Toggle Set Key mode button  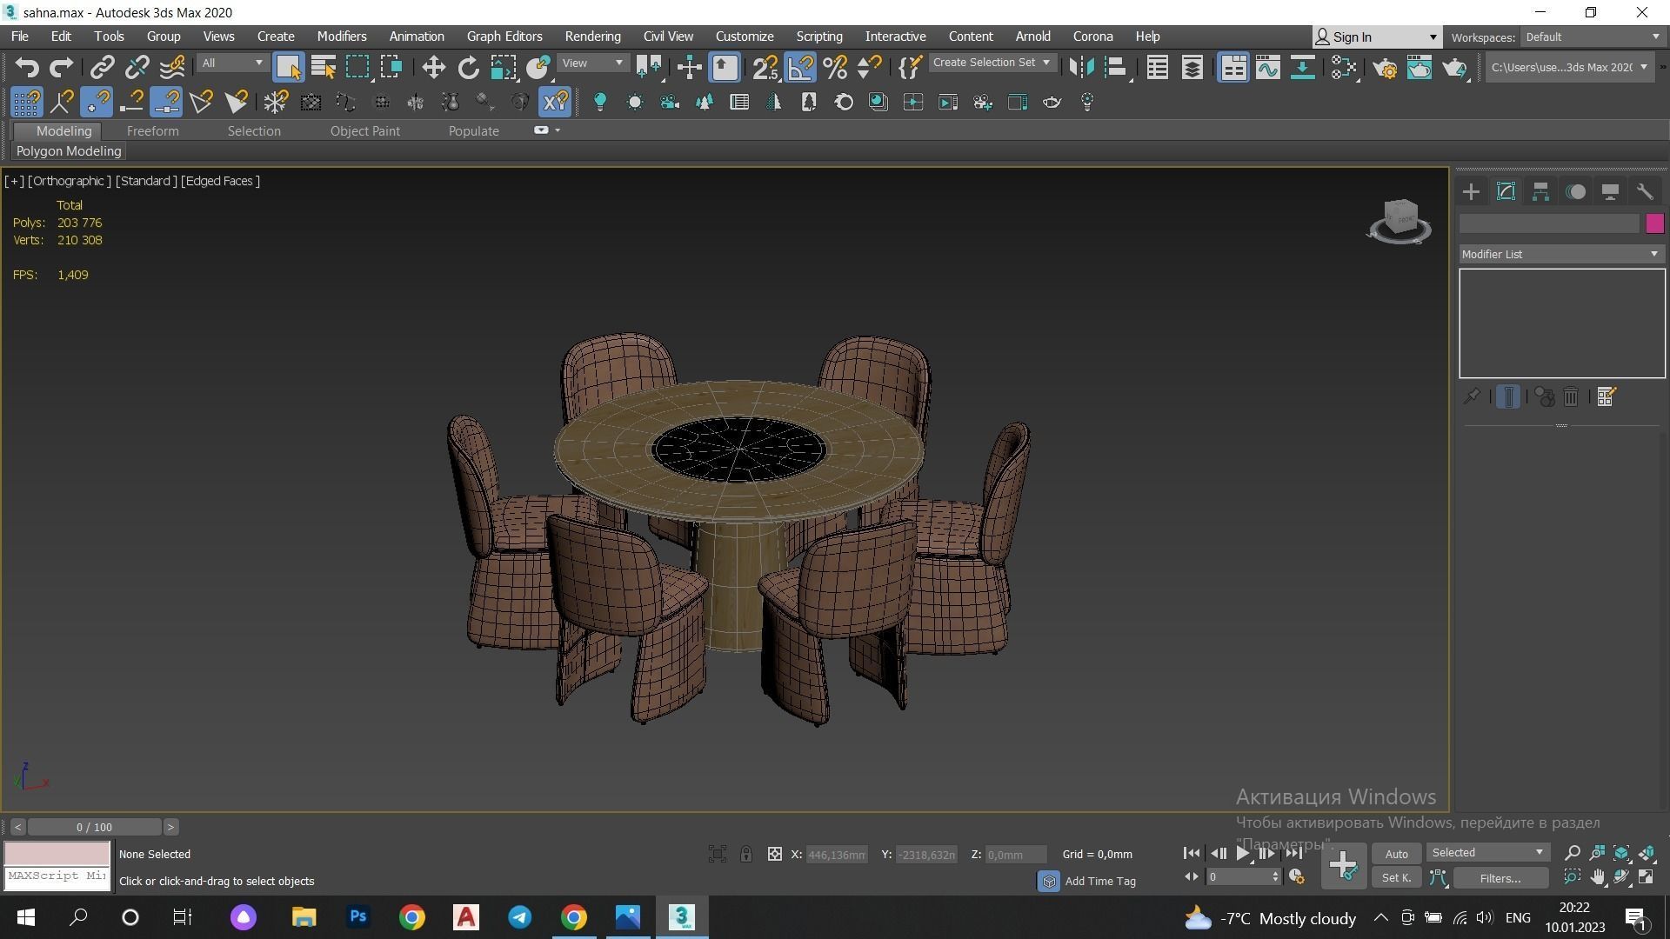click(1396, 878)
